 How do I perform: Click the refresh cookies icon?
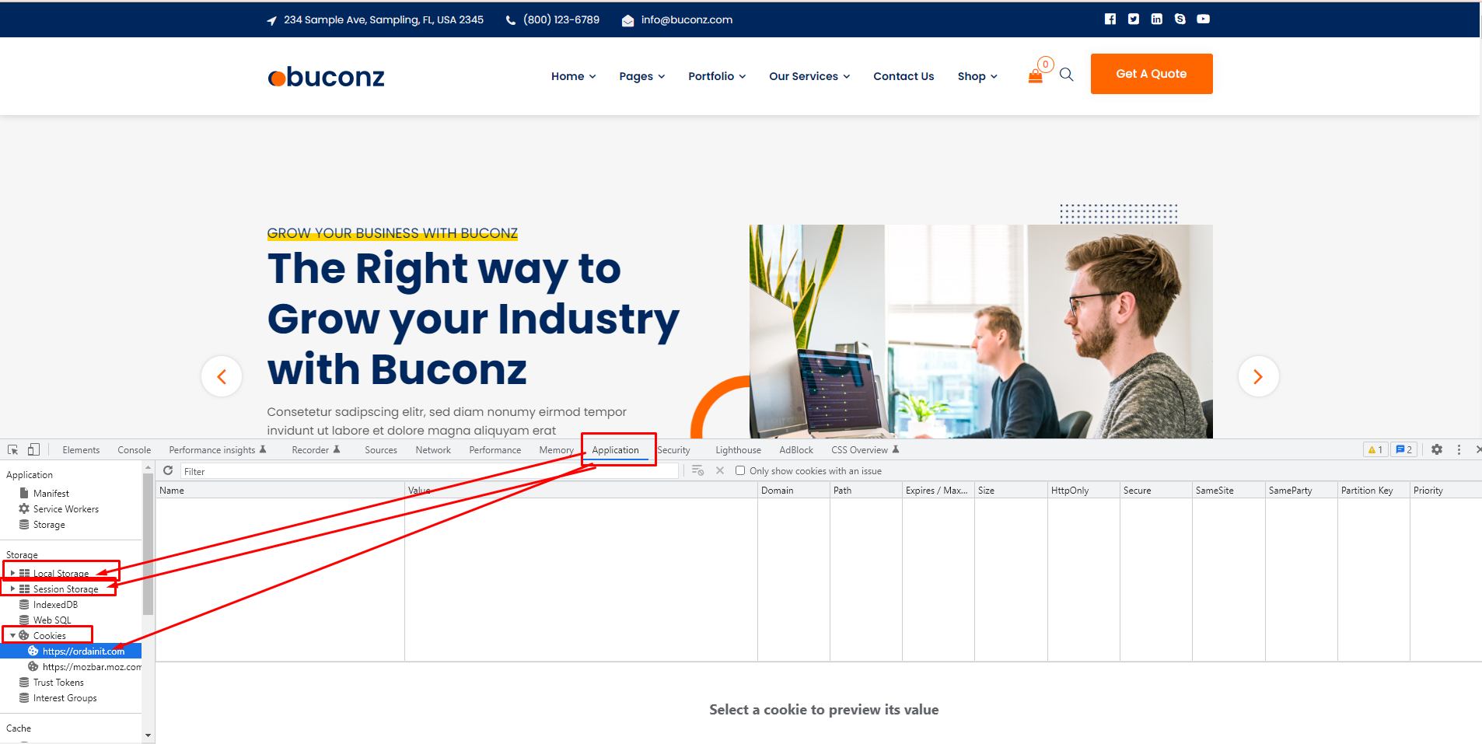pos(168,471)
